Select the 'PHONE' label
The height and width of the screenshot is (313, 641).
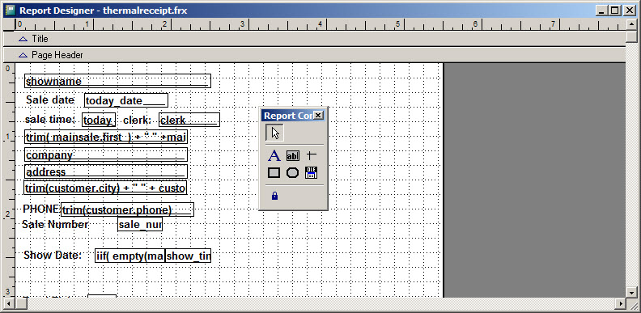click(x=41, y=209)
